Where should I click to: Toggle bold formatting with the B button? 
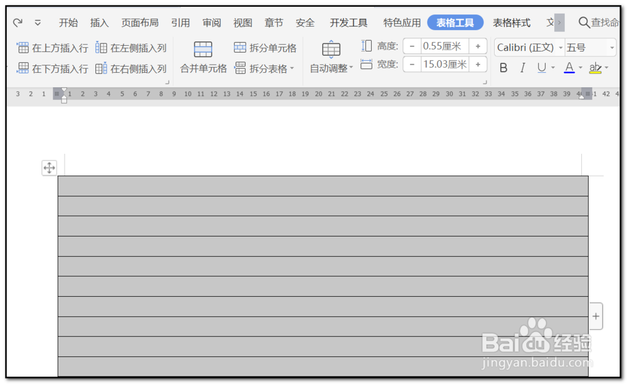503,68
